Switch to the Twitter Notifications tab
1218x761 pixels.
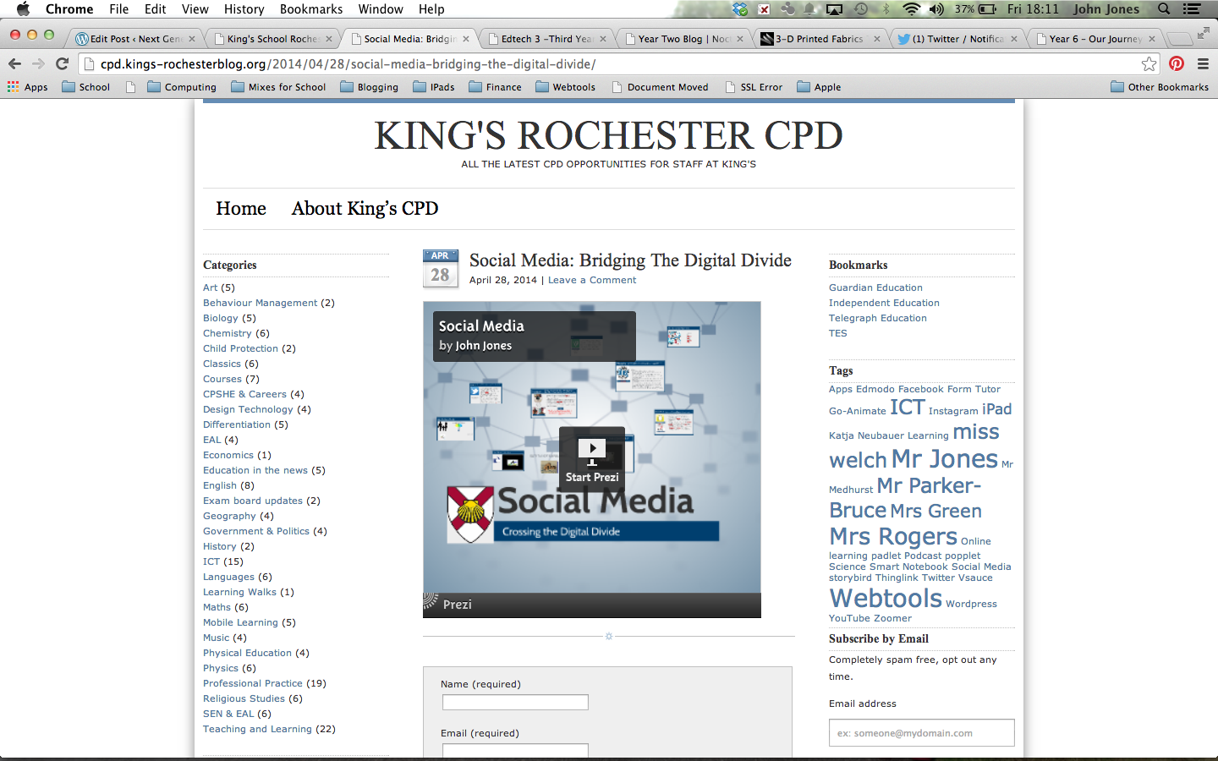click(957, 39)
